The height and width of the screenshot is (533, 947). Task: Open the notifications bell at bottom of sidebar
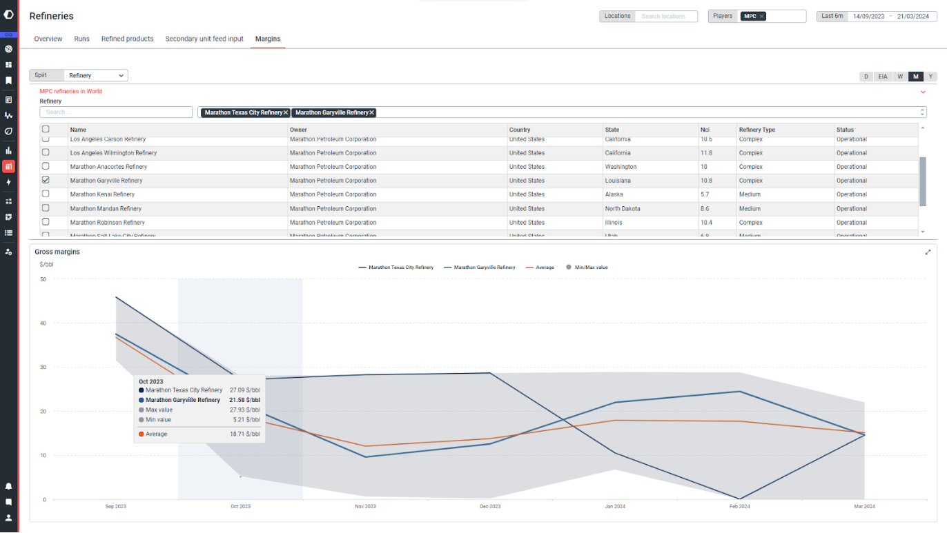9,486
